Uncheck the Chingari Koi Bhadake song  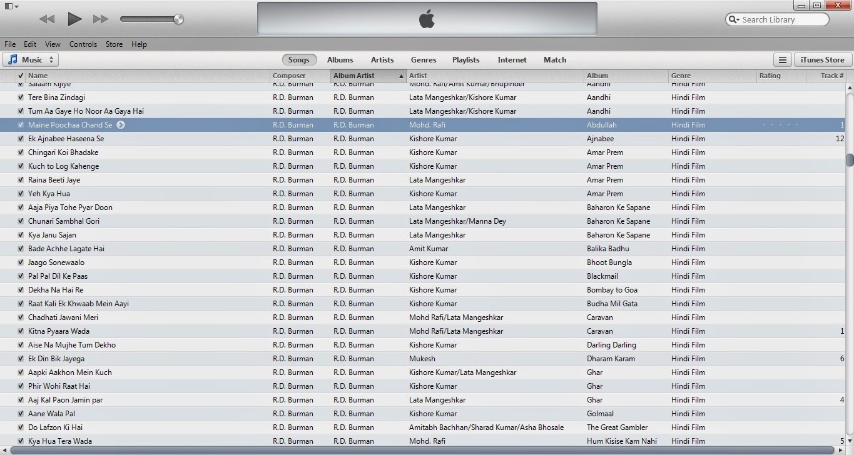click(21, 152)
